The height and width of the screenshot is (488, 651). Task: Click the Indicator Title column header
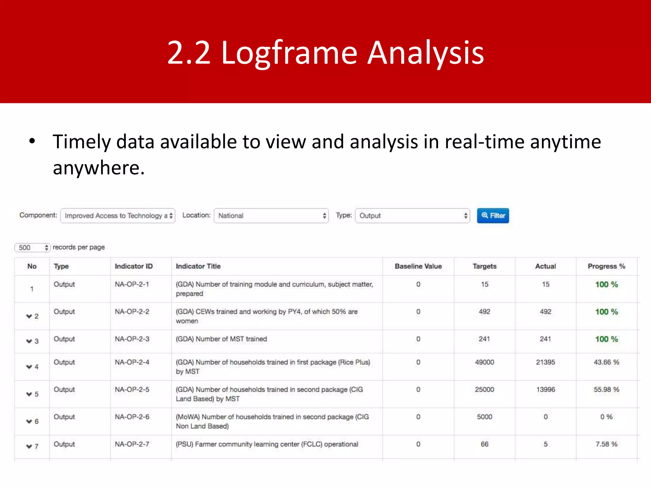(198, 266)
